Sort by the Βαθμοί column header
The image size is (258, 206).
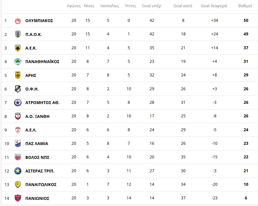pos(245,6)
